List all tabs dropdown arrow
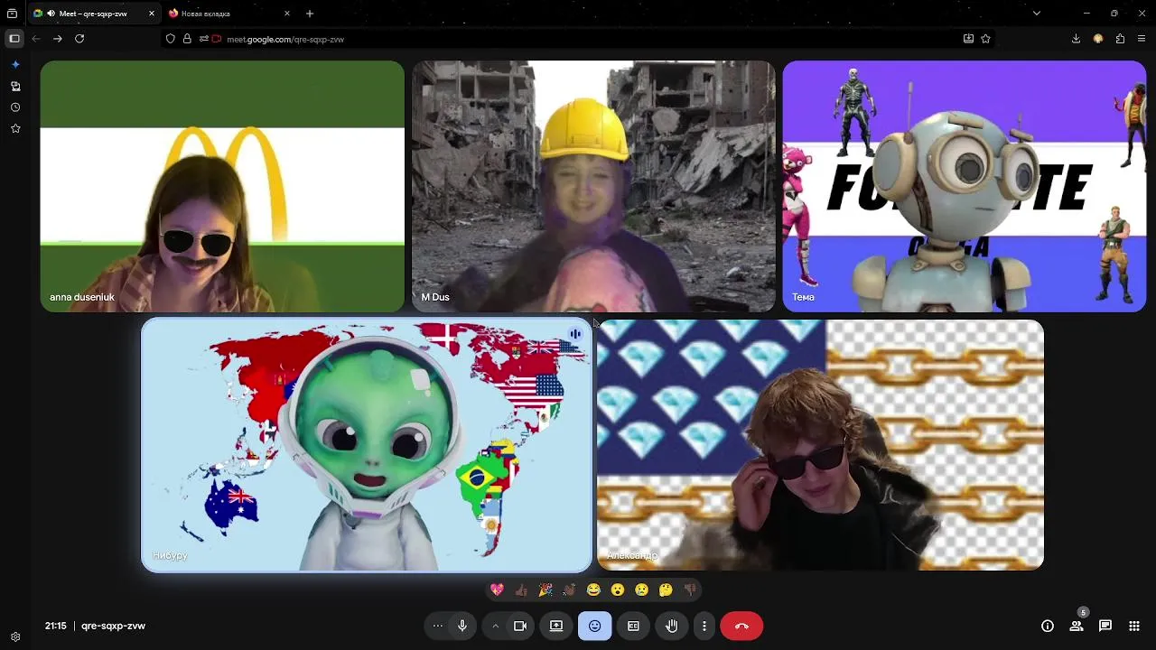The image size is (1156, 650). [x=1037, y=14]
